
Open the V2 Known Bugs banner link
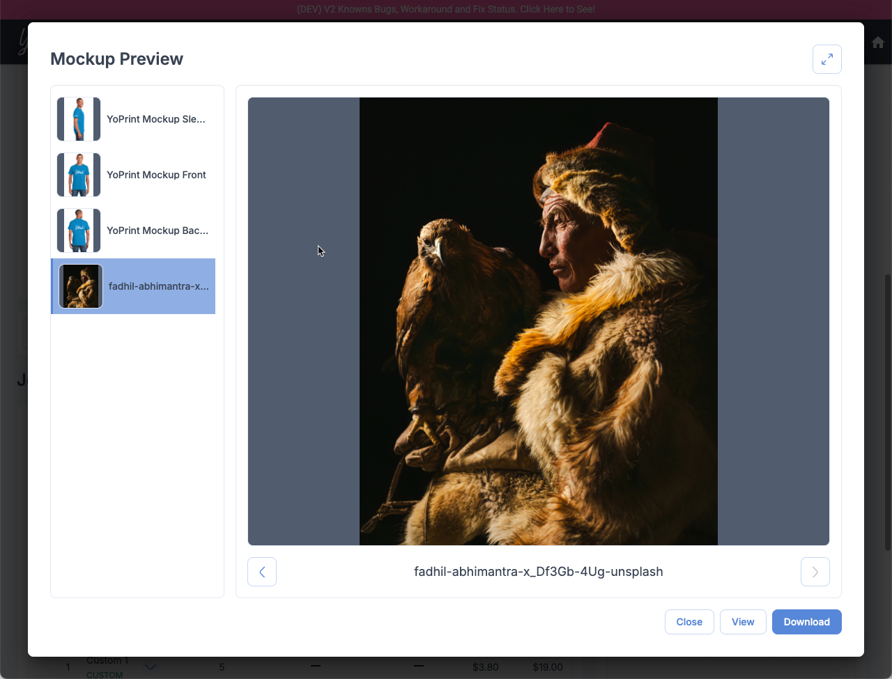pos(445,9)
